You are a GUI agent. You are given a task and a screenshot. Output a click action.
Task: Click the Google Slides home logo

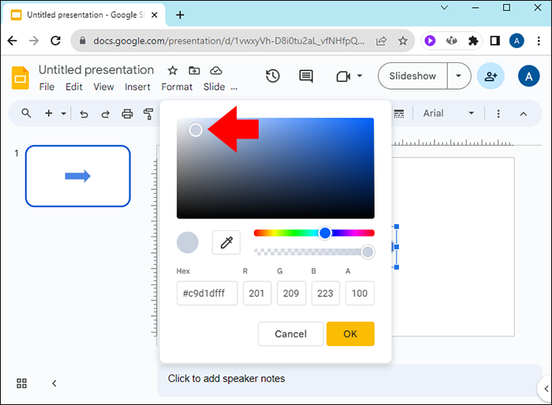20,78
